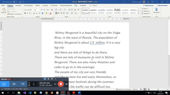Click the zoom slider in Word status bar
Screen dimensions: 170x95
158,89
